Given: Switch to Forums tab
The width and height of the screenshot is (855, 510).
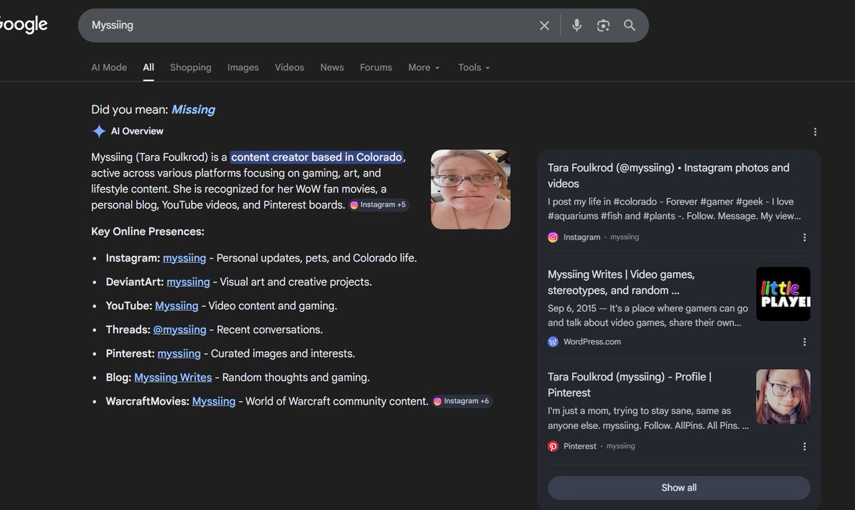Looking at the screenshot, I should (x=376, y=68).
